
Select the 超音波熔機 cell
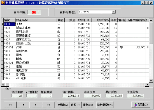[36, 40]
